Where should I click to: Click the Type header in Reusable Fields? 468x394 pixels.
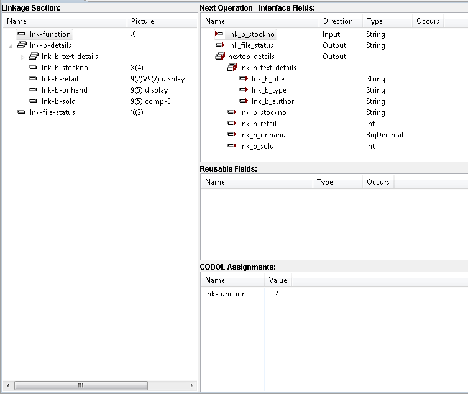(324, 182)
